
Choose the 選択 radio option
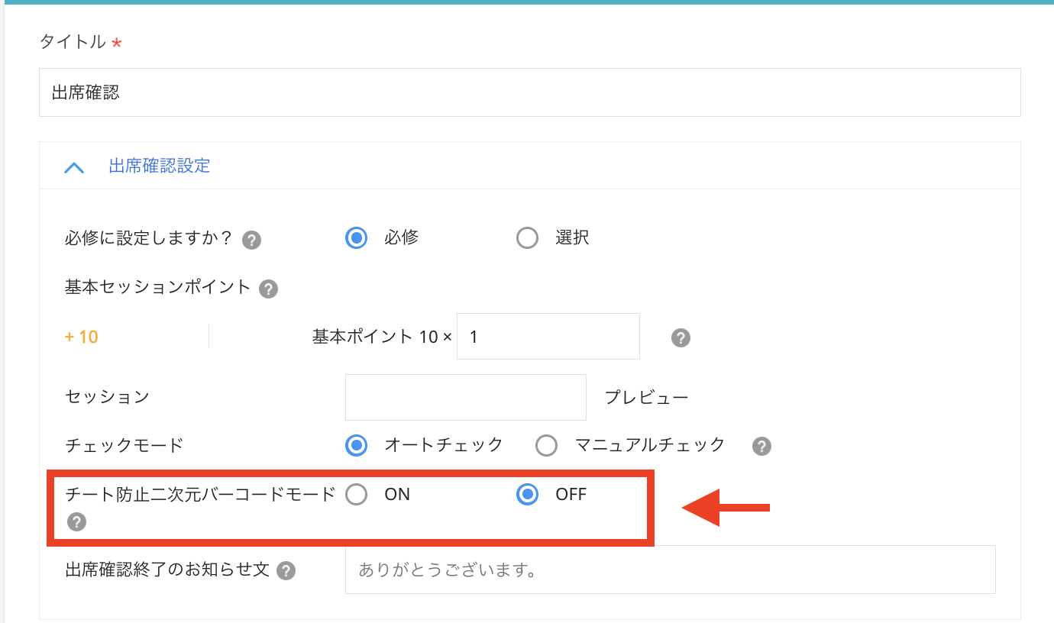(527, 238)
